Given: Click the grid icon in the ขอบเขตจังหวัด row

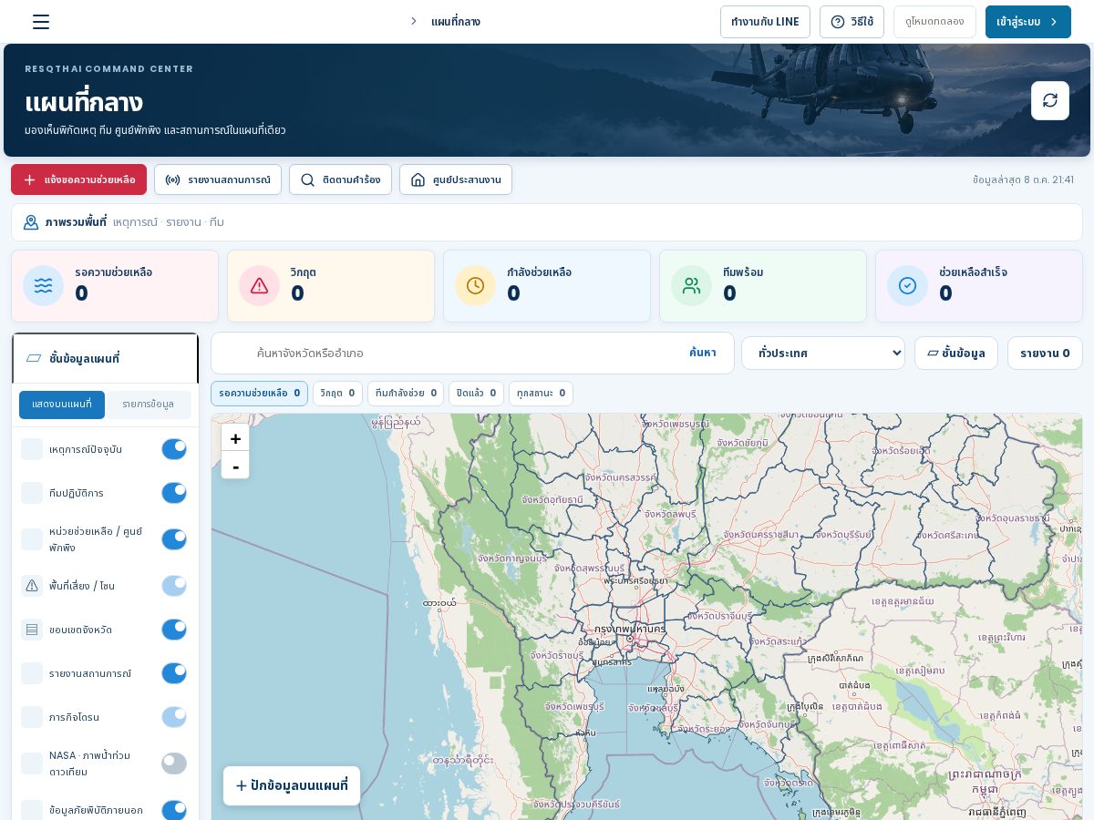Looking at the screenshot, I should (x=32, y=630).
